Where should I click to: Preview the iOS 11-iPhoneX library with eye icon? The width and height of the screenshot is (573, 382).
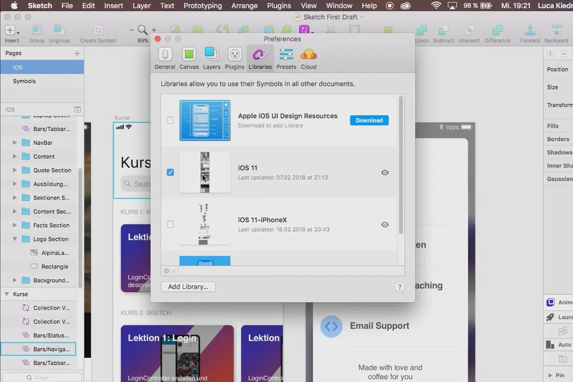click(x=385, y=225)
